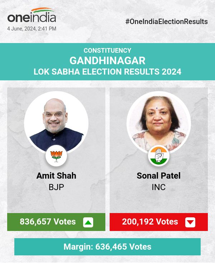Select the INC party label
The height and width of the screenshot is (269, 215).
(x=159, y=187)
